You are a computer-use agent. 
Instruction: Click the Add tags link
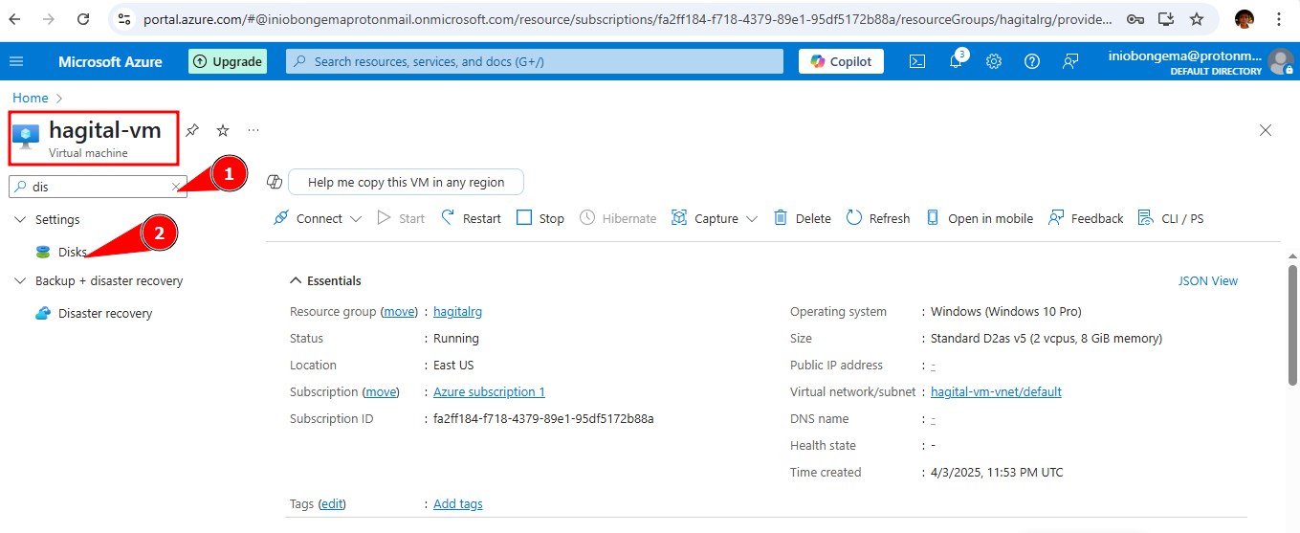pyautogui.click(x=458, y=503)
